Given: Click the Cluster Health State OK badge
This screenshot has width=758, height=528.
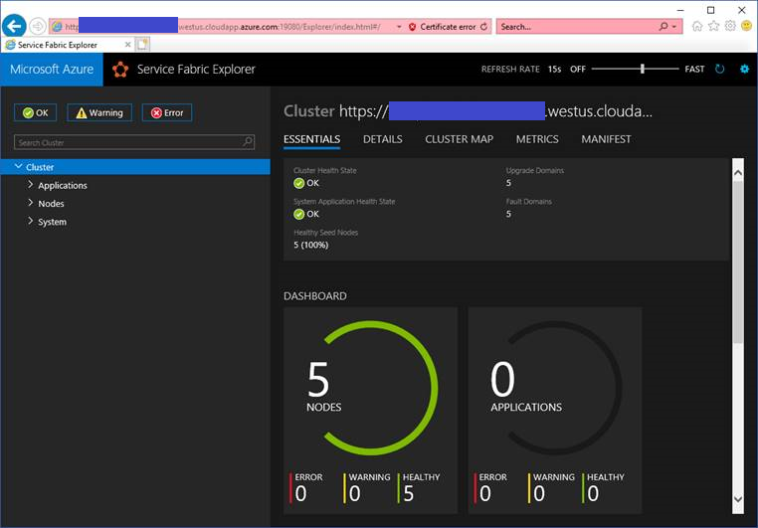Looking at the screenshot, I should coord(306,183).
